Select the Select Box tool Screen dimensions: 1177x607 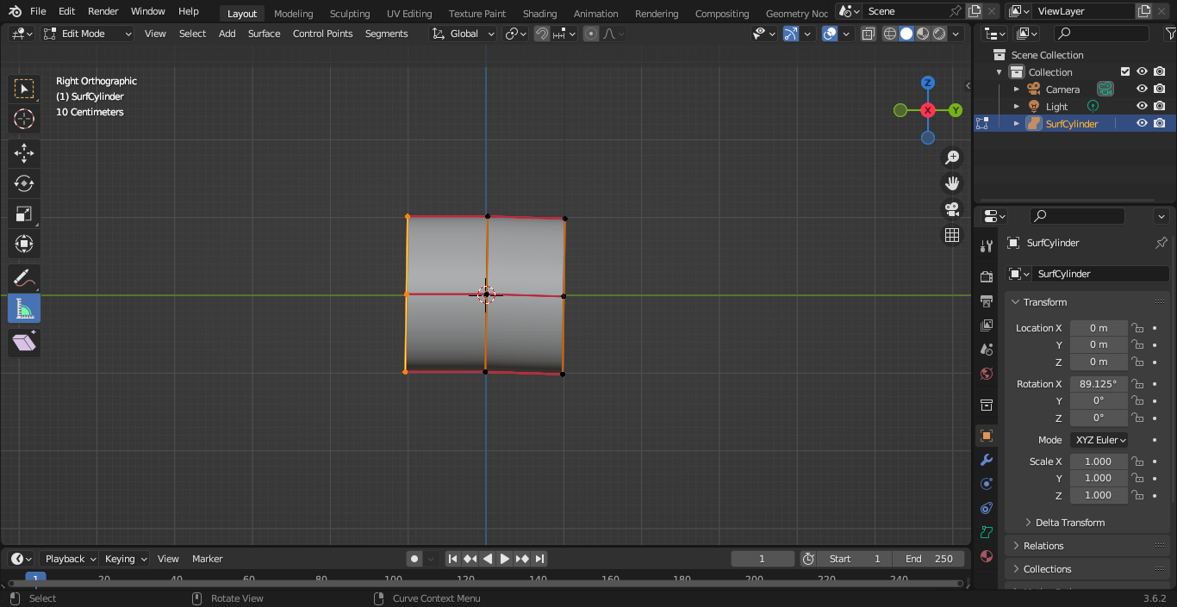pyautogui.click(x=24, y=89)
